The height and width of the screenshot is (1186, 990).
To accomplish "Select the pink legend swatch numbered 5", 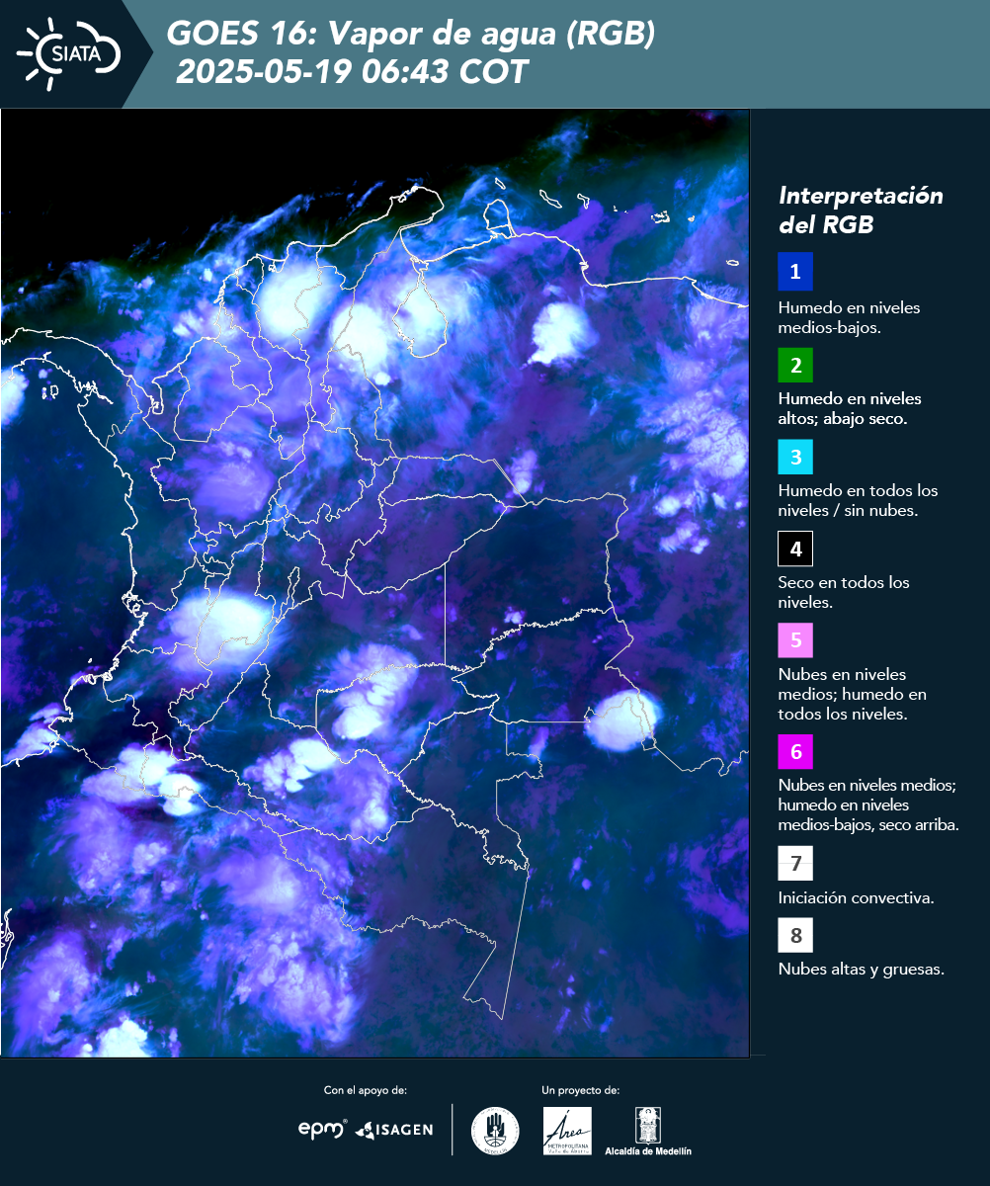I will click(x=795, y=639).
